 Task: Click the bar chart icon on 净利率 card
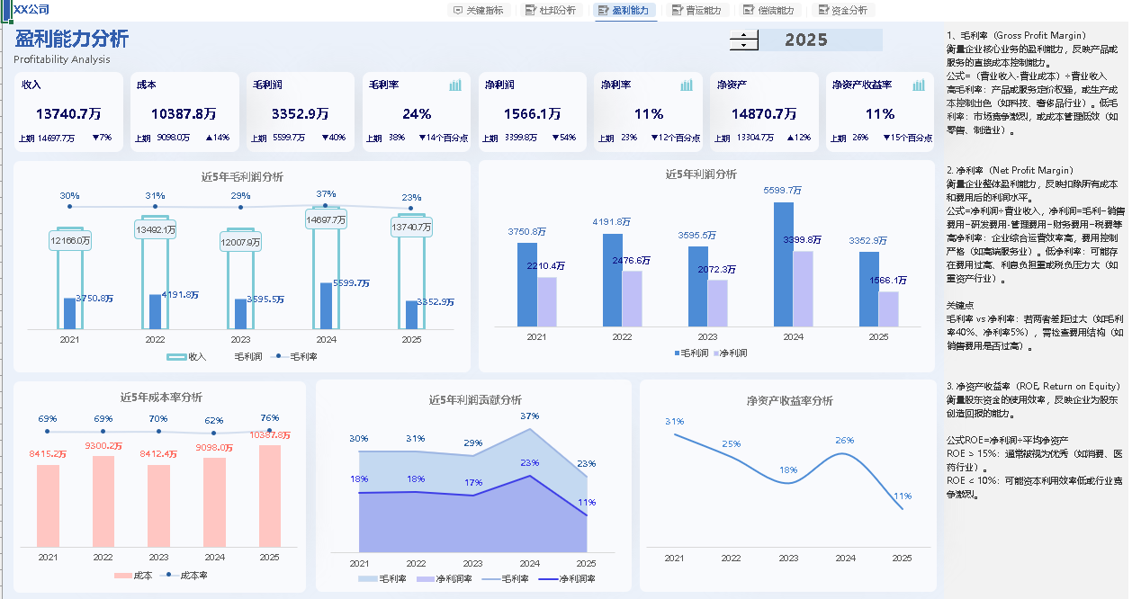(x=687, y=85)
